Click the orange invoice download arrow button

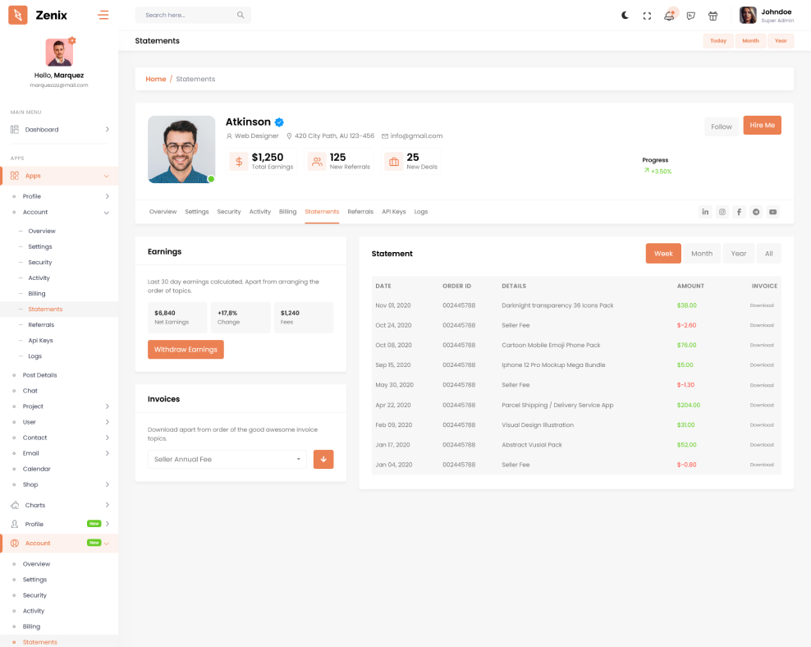(323, 459)
